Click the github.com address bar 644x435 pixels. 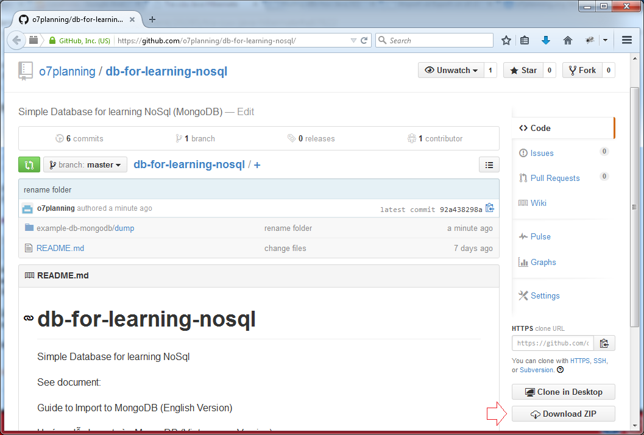[233, 40]
